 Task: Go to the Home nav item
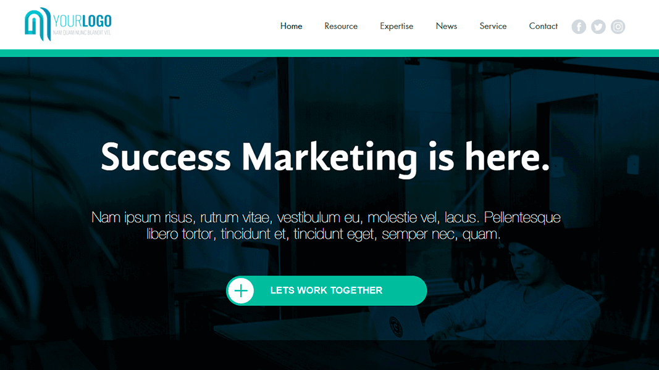click(292, 26)
